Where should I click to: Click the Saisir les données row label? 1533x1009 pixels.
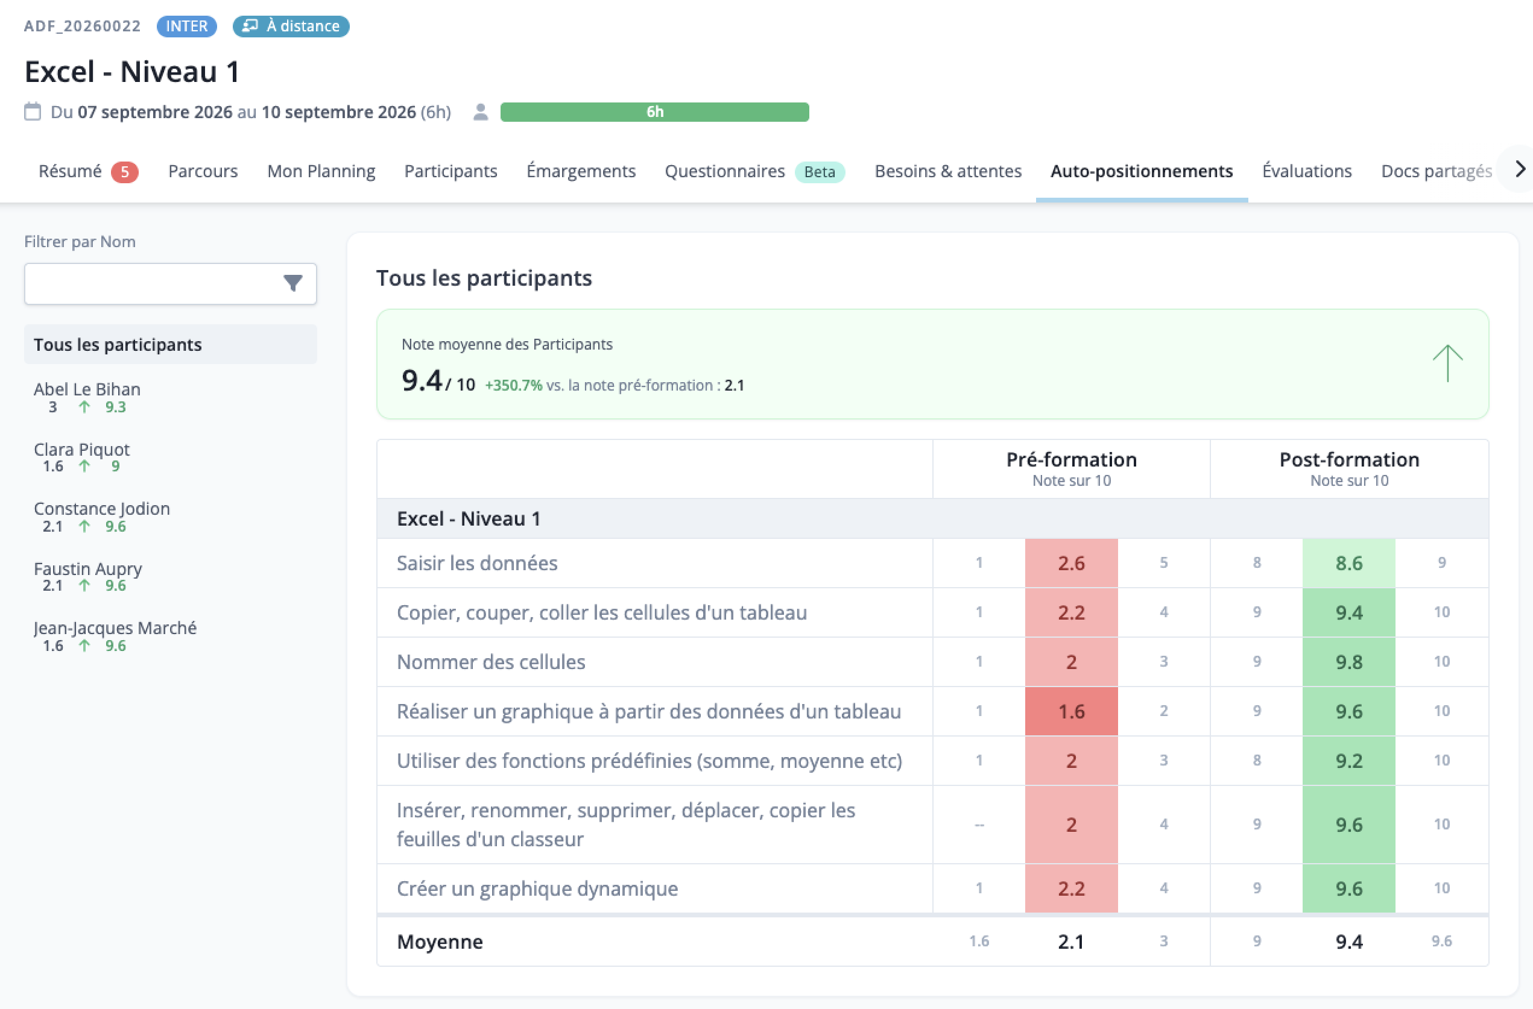click(477, 563)
